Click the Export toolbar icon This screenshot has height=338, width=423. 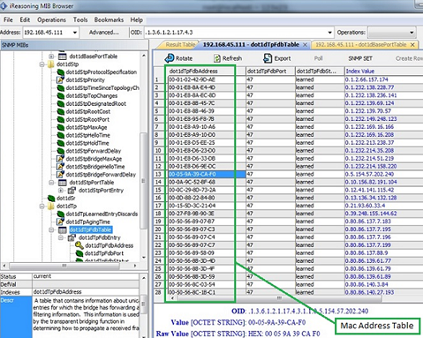pyautogui.click(x=268, y=58)
